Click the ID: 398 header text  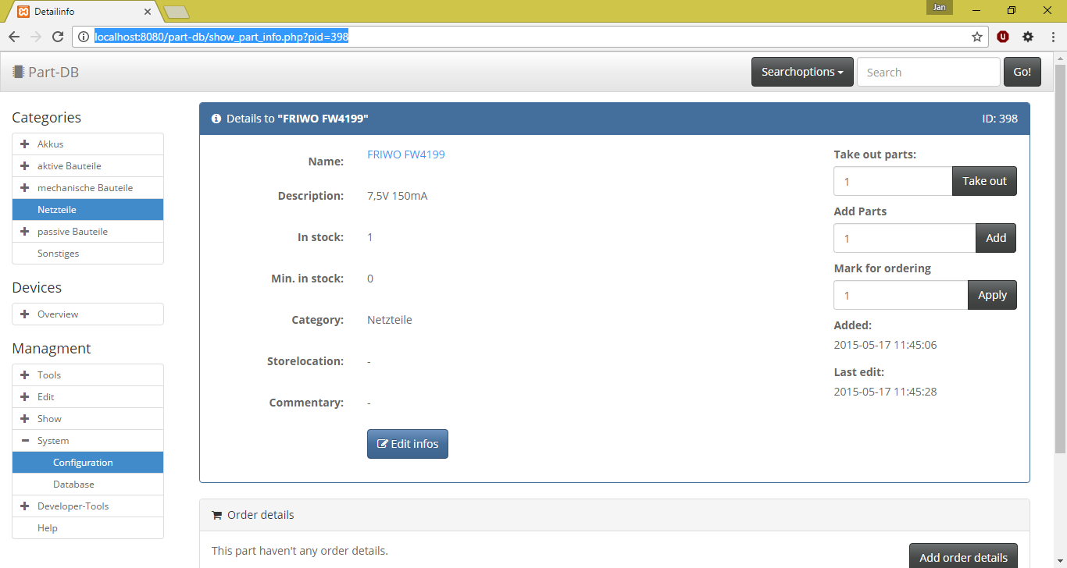(1000, 119)
